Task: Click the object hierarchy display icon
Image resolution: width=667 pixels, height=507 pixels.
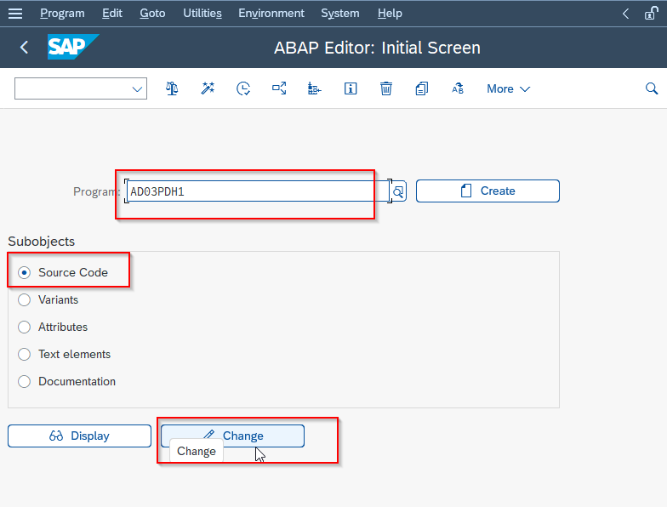Action: click(315, 88)
